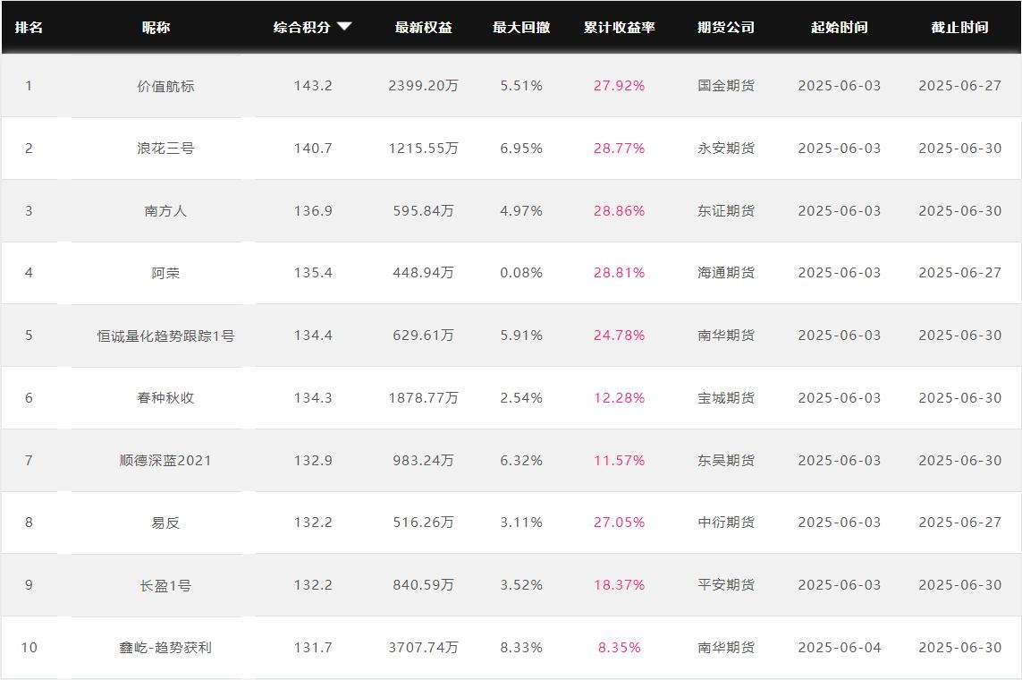Screen dimensions: 1022x680
Task: Select equity value 448.94万
Action: pos(424,273)
